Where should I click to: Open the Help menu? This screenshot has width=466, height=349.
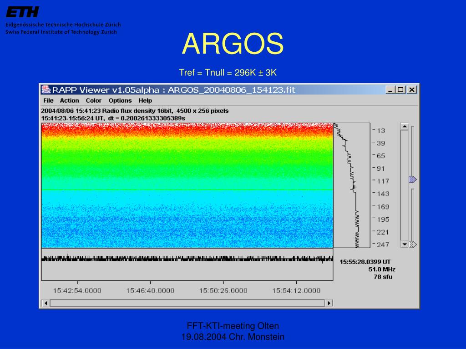coord(145,100)
